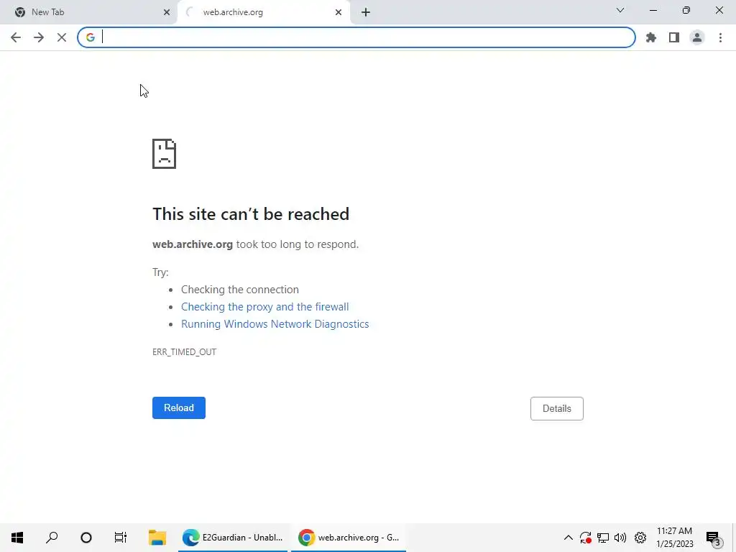The width and height of the screenshot is (736, 552).
Task: Open the profile avatar menu
Action: coord(697,37)
